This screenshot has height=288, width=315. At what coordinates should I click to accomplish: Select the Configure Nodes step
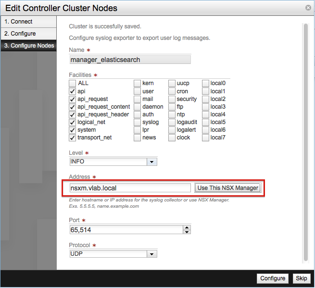(x=28, y=46)
